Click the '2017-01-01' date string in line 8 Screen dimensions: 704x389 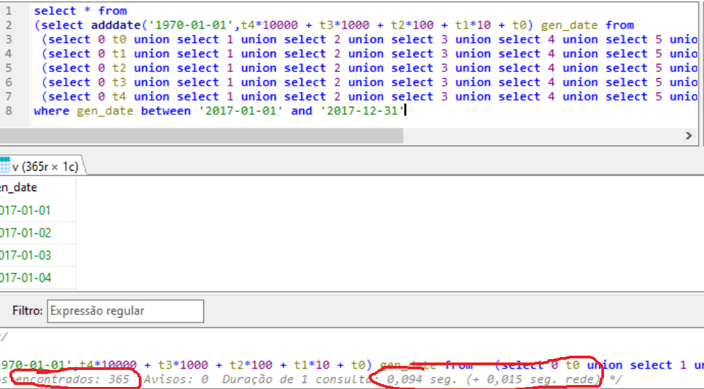click(x=241, y=111)
